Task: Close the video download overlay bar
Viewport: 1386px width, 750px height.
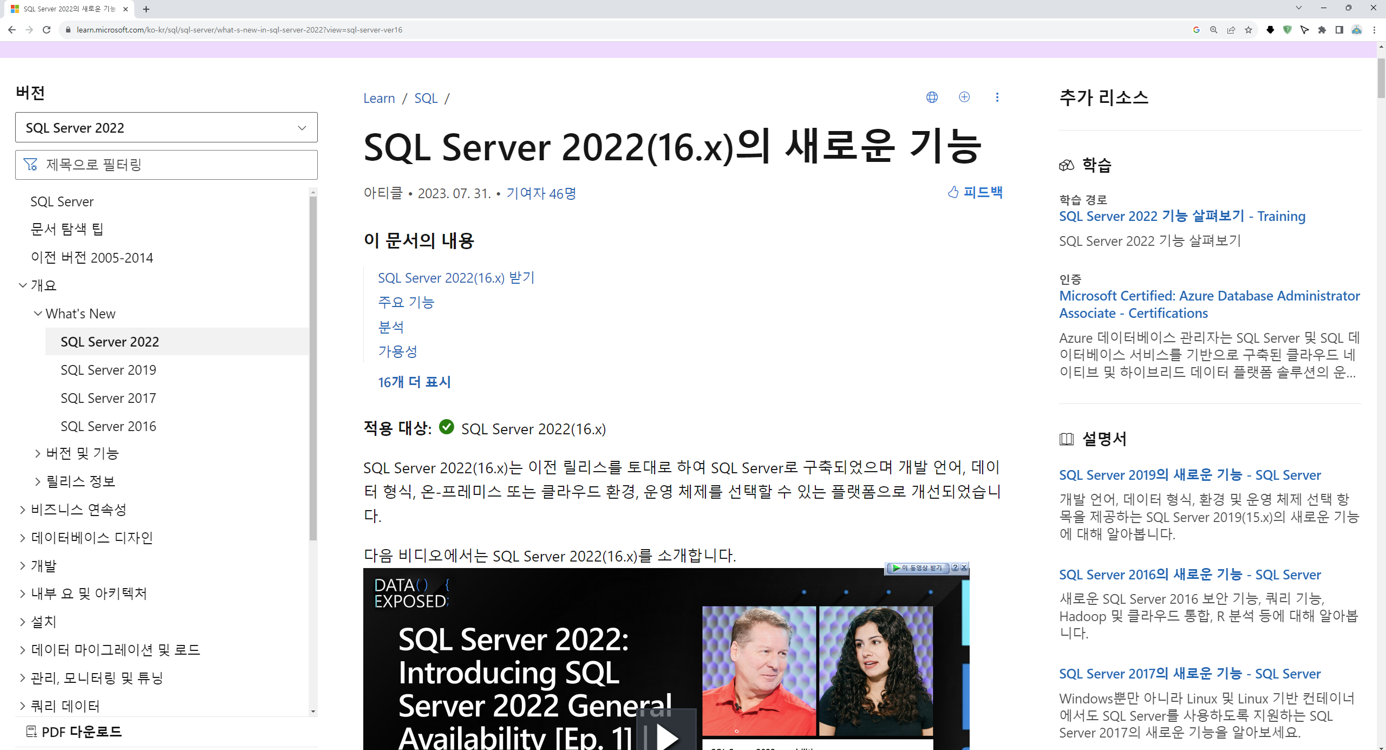Action: (964, 568)
